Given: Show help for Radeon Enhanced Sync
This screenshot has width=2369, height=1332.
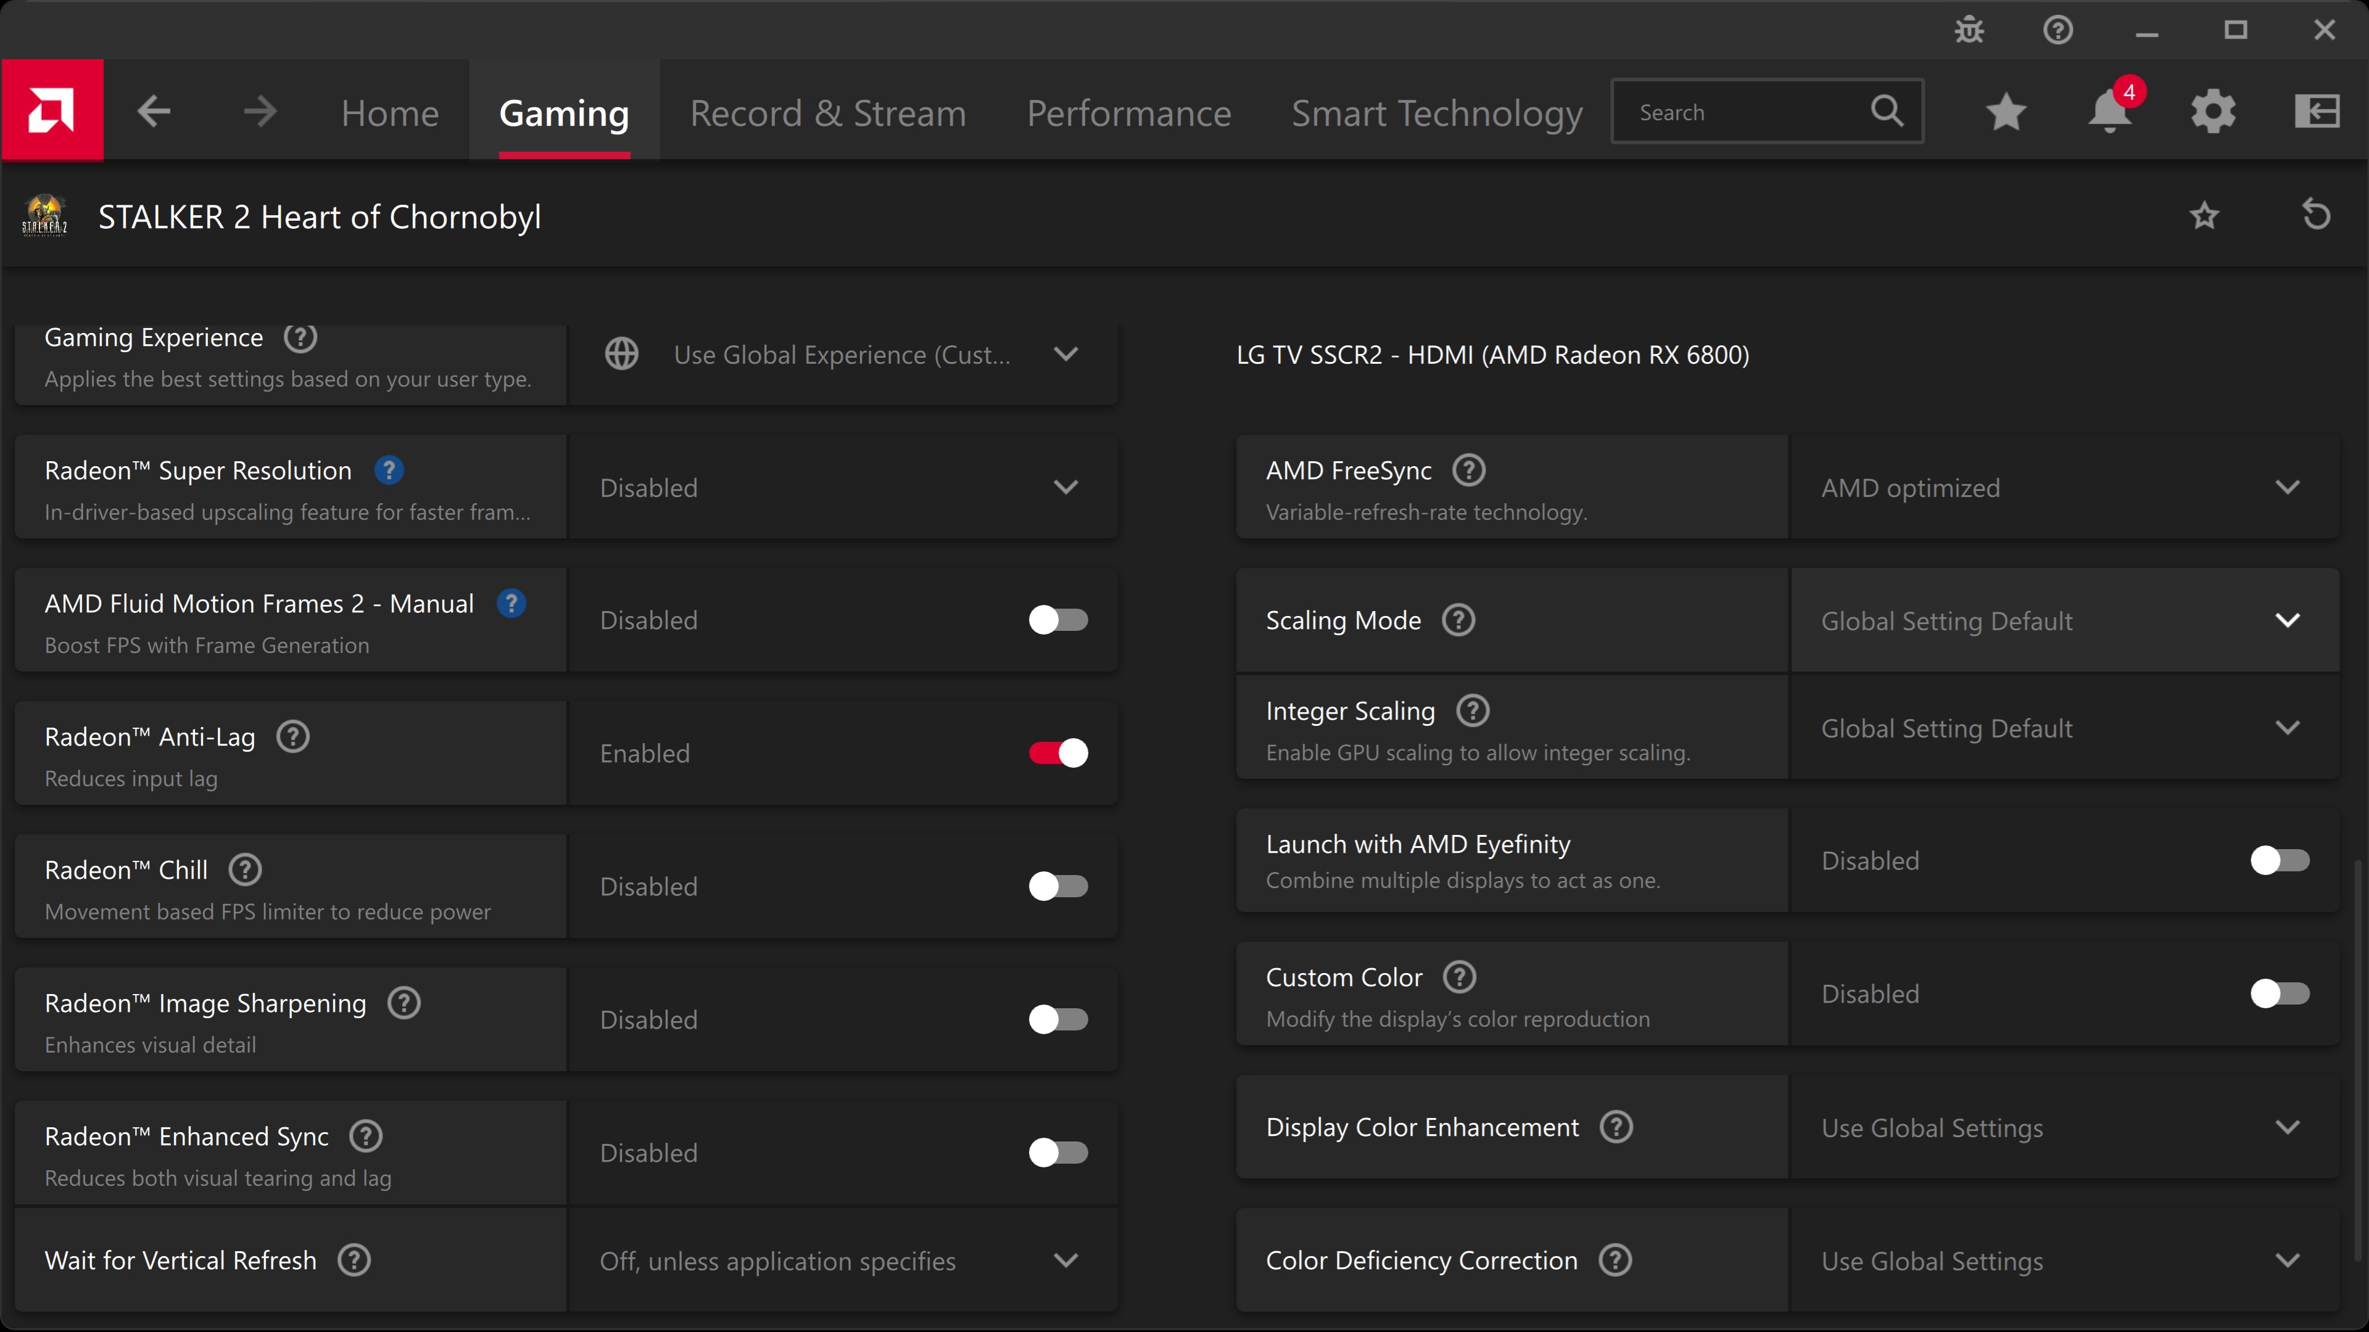Looking at the screenshot, I should (366, 1136).
